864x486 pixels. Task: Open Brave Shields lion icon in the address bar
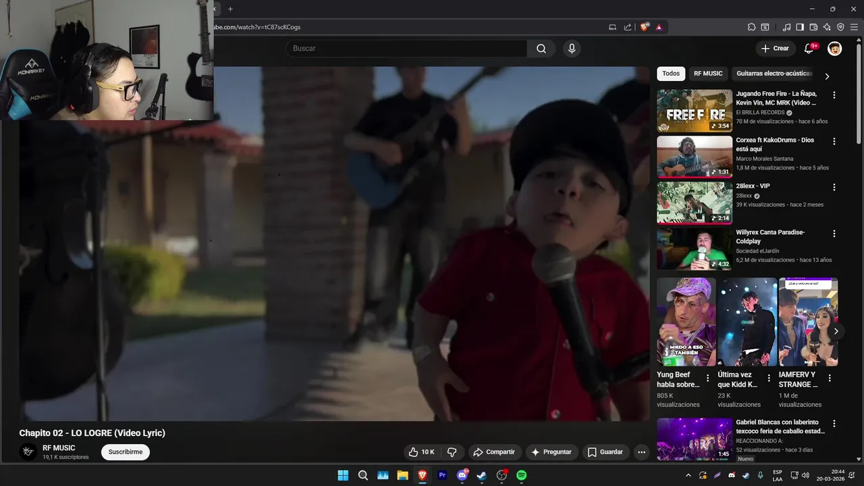point(645,27)
